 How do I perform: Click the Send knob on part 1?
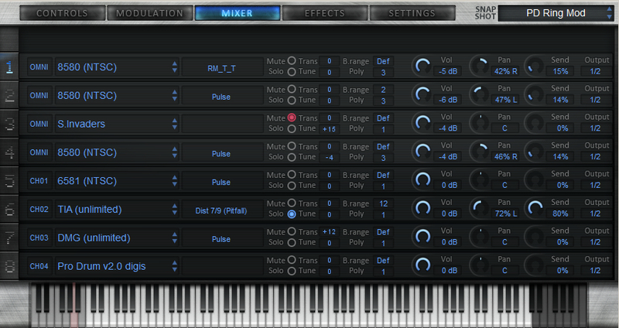(x=535, y=67)
